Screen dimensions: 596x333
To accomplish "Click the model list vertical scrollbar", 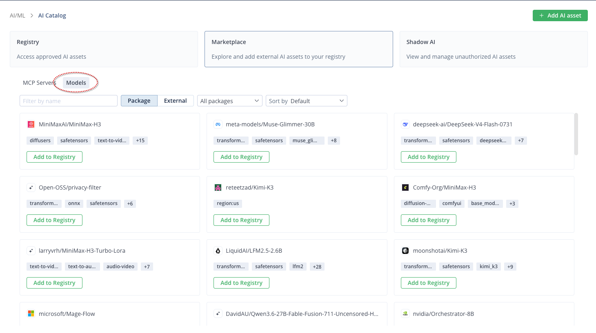I will [576, 134].
